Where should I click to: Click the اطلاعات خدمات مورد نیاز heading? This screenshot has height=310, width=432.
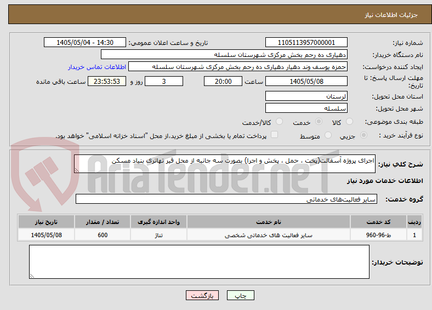pos(385,181)
